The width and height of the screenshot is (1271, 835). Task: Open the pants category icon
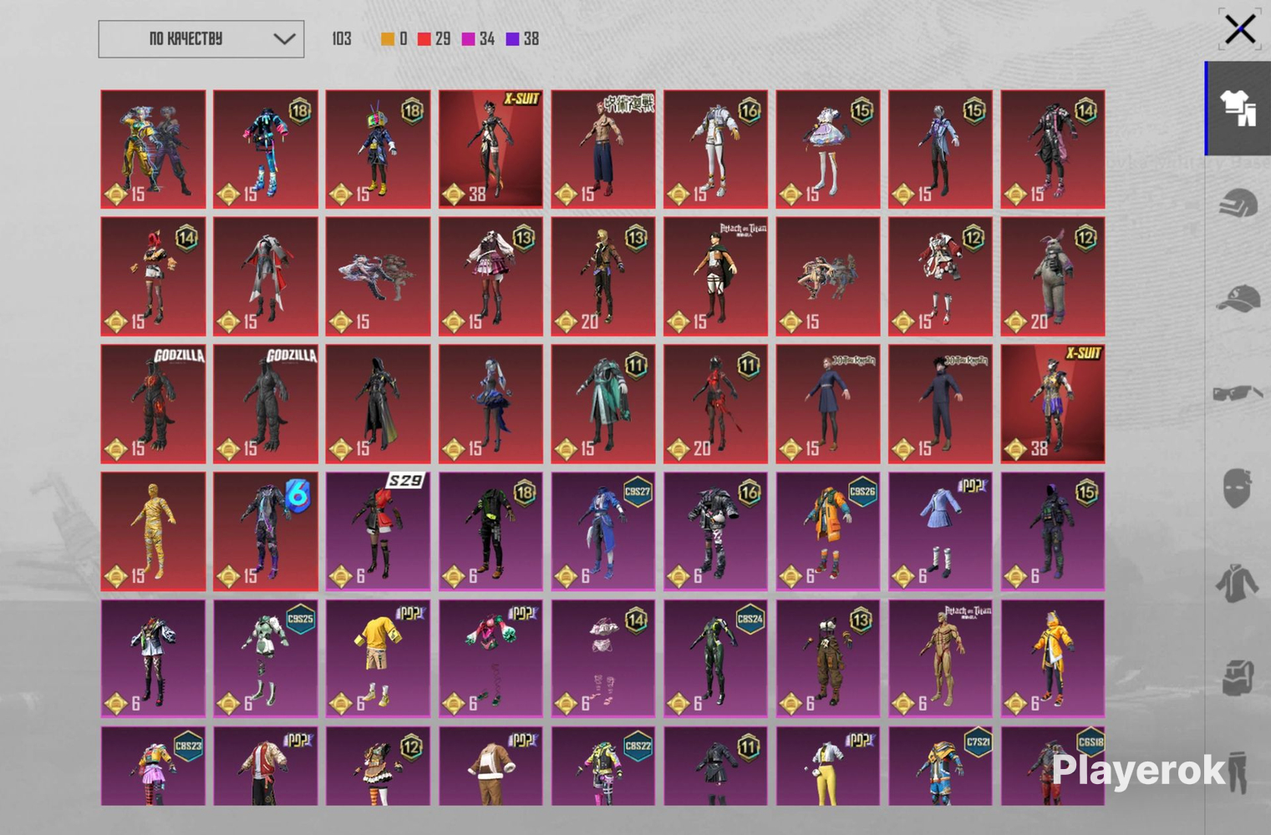[x=1238, y=772]
